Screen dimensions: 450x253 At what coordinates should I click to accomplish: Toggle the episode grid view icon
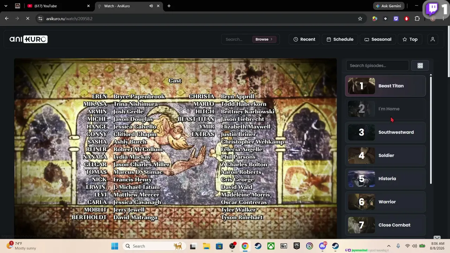(420, 66)
